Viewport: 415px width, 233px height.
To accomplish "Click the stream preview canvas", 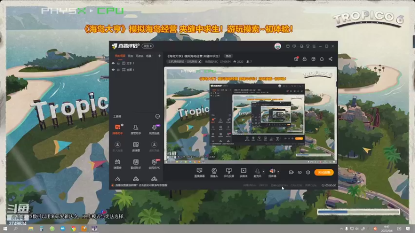I will click(x=251, y=115).
